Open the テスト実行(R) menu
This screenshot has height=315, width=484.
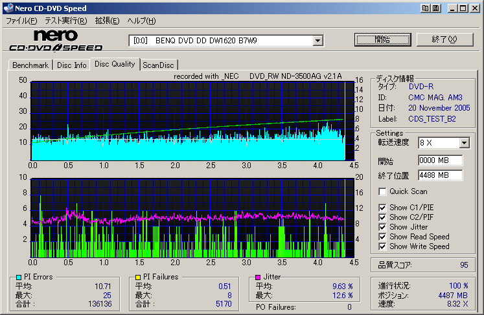[x=66, y=21]
